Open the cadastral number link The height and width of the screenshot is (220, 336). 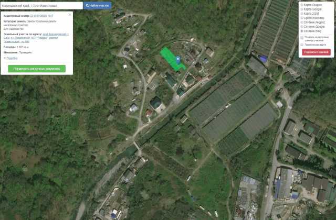[x=41, y=16]
